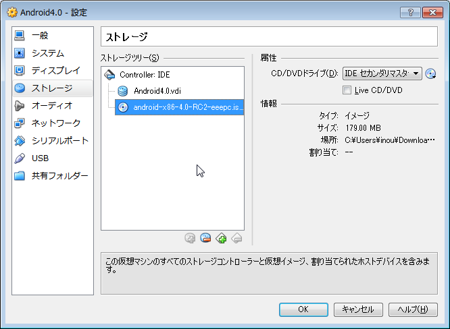Screen dimensions: 450x329
Task: Click the OK button
Action: coord(303,309)
